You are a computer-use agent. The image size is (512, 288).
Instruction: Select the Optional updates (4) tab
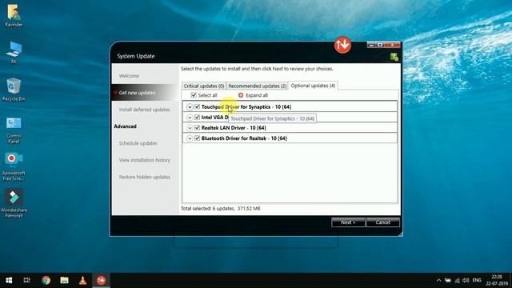point(313,86)
